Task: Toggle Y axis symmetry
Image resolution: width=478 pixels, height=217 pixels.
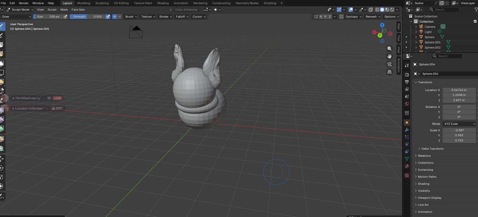Action: pos(325,17)
